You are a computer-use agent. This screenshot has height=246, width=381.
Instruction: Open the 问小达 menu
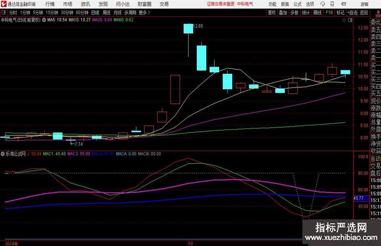[x=123, y=4]
